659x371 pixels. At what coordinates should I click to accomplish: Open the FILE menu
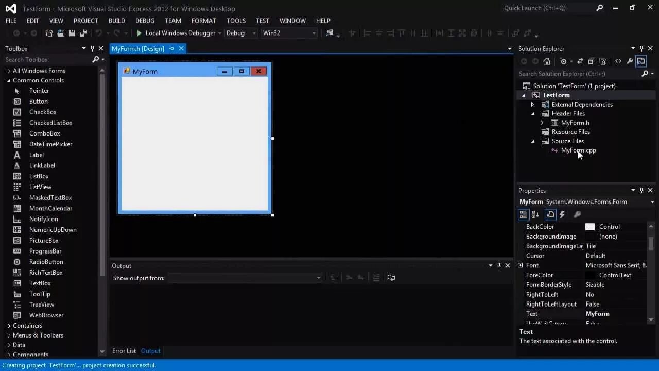tap(11, 21)
